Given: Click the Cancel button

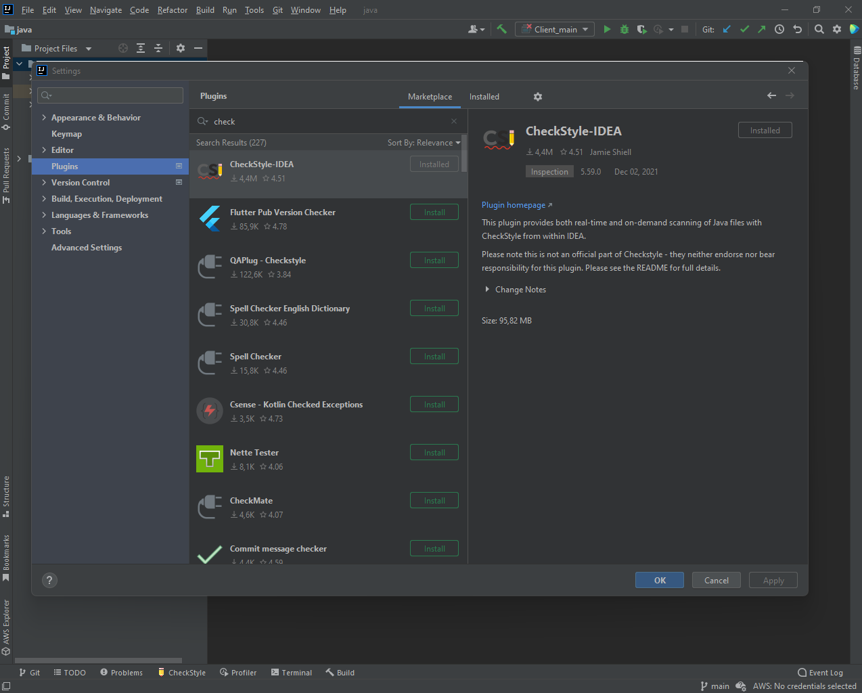Looking at the screenshot, I should pos(717,580).
